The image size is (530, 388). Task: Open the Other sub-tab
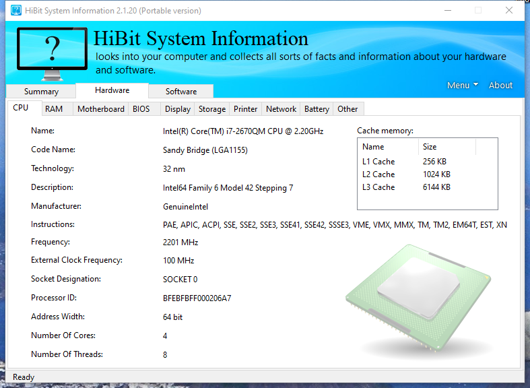[347, 109]
